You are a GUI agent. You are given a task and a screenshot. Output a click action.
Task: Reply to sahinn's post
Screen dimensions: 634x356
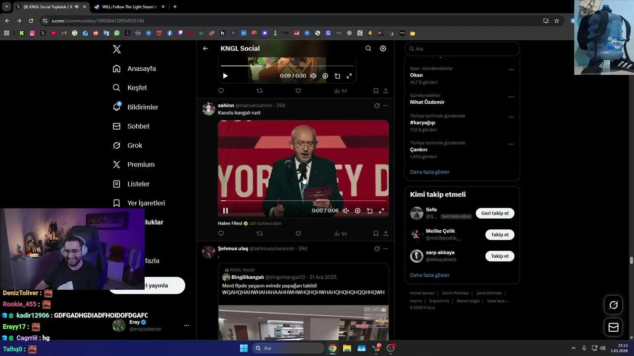pyautogui.click(x=221, y=233)
